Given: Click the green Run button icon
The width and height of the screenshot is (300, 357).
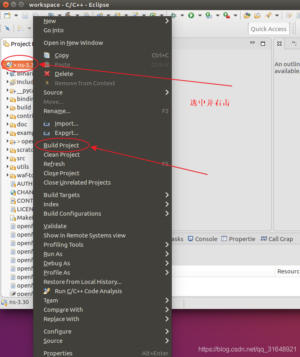Looking at the screenshot, I should [x=191, y=15].
